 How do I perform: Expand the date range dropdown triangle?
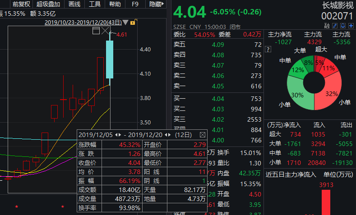click(125, 23)
